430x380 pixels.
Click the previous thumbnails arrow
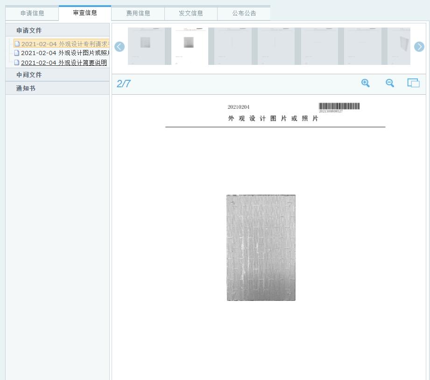pos(120,47)
